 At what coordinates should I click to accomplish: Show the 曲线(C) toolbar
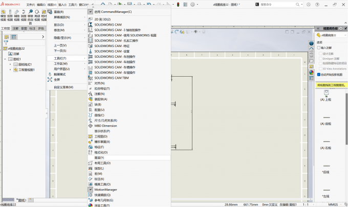[x=129, y=115]
